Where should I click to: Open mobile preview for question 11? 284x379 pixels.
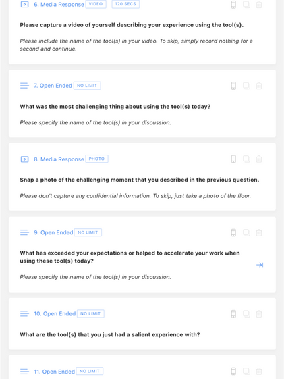(233, 371)
